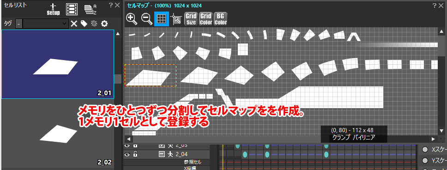Click the film strip animation icon
The width and height of the screenshot is (447, 170).
tap(72, 9)
